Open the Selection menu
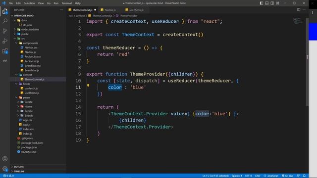Image resolution: width=317 pixels, height=178 pixels. point(29,3)
